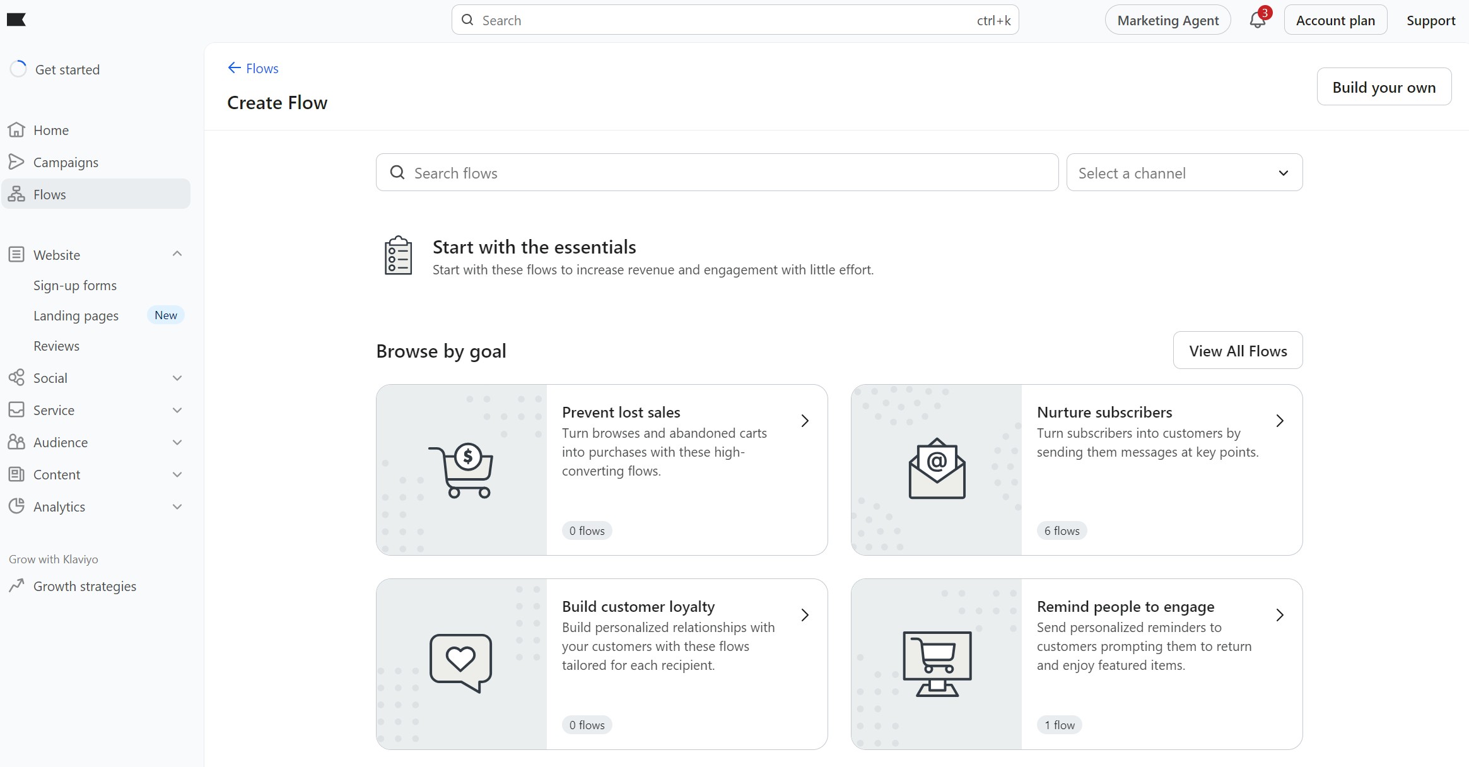Viewport: 1469px width, 767px height.
Task: Expand the Audience section
Action: coord(177,442)
